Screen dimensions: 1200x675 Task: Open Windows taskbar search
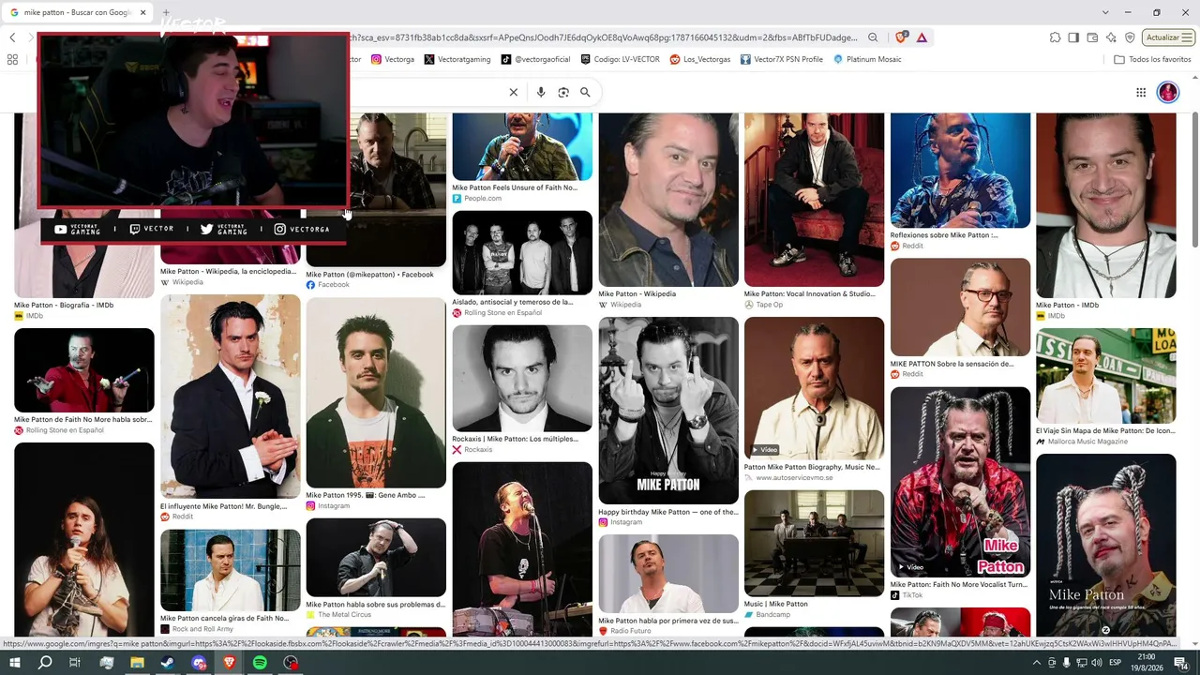coord(45,663)
